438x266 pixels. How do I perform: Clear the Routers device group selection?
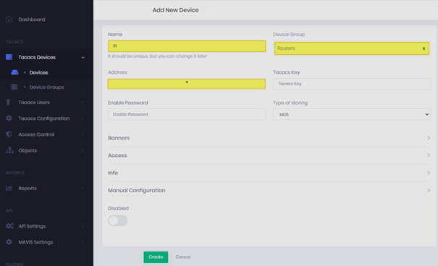(x=424, y=48)
